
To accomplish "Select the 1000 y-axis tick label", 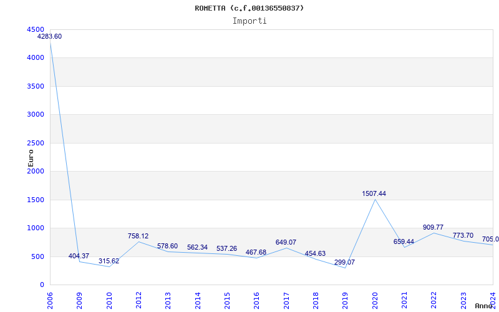I will (x=36, y=228).
